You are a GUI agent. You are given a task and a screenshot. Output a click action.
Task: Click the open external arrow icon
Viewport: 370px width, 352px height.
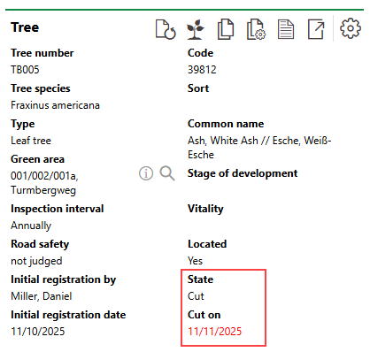tap(316, 29)
